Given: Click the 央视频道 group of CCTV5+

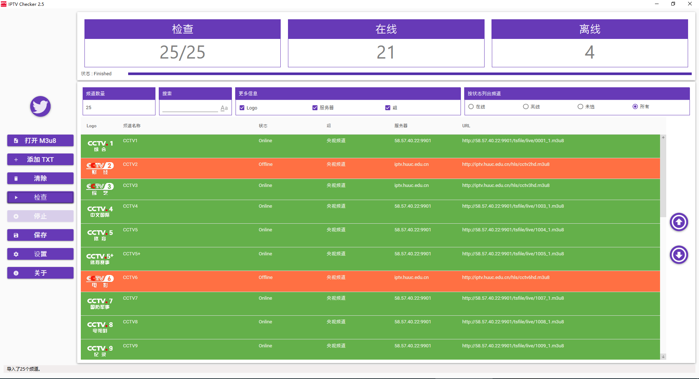Looking at the screenshot, I should 336,254.
